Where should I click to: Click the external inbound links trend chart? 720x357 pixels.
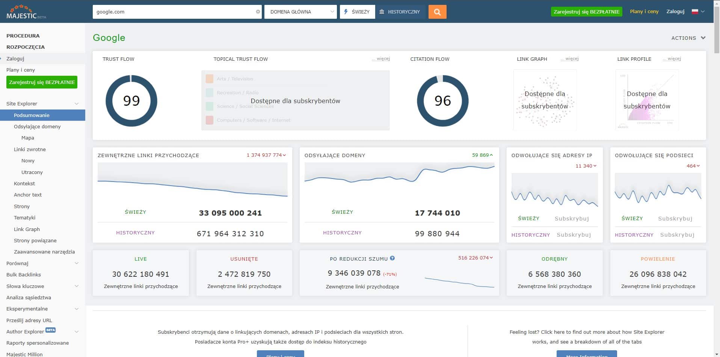click(x=192, y=180)
